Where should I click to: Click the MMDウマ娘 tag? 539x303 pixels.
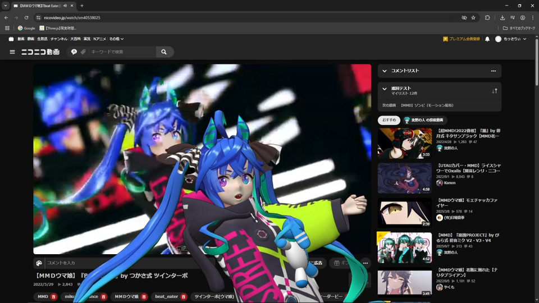point(126,296)
